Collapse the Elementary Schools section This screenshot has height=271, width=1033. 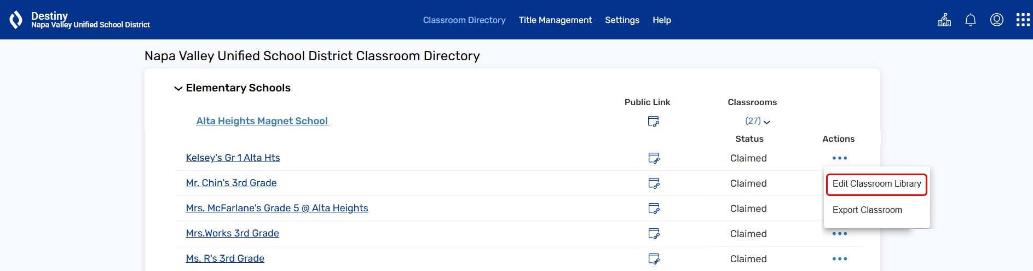[x=178, y=88]
